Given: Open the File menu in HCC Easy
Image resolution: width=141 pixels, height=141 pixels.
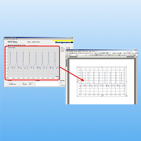Looking at the screenshot, I should click(x=5, y=39).
